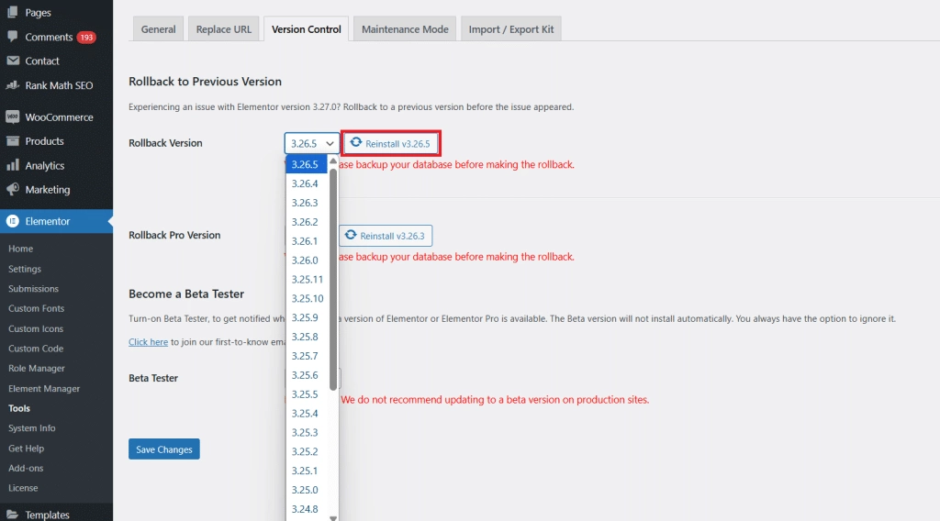Open Rank Math SEO via its icon
This screenshot has height=521, width=940.
[12, 85]
